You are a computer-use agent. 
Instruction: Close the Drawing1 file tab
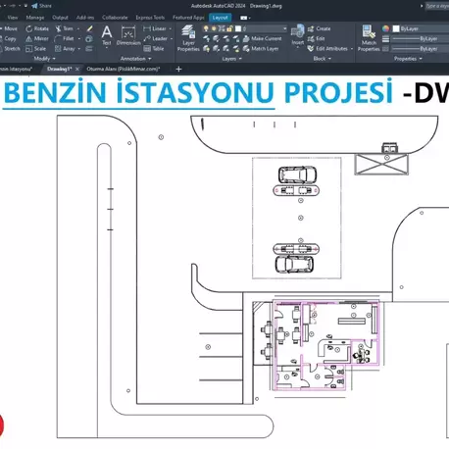pyautogui.click(x=77, y=69)
